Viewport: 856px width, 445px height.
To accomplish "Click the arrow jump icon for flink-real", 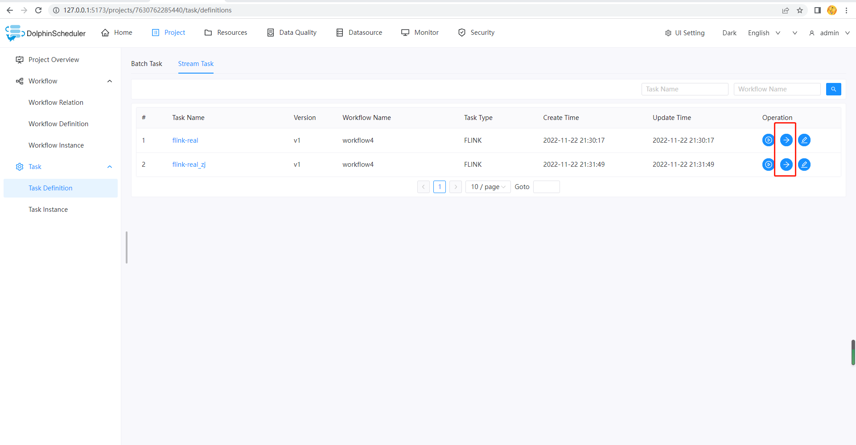I will pyautogui.click(x=786, y=140).
